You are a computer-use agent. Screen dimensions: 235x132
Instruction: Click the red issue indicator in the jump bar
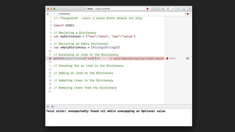[x=188, y=14]
